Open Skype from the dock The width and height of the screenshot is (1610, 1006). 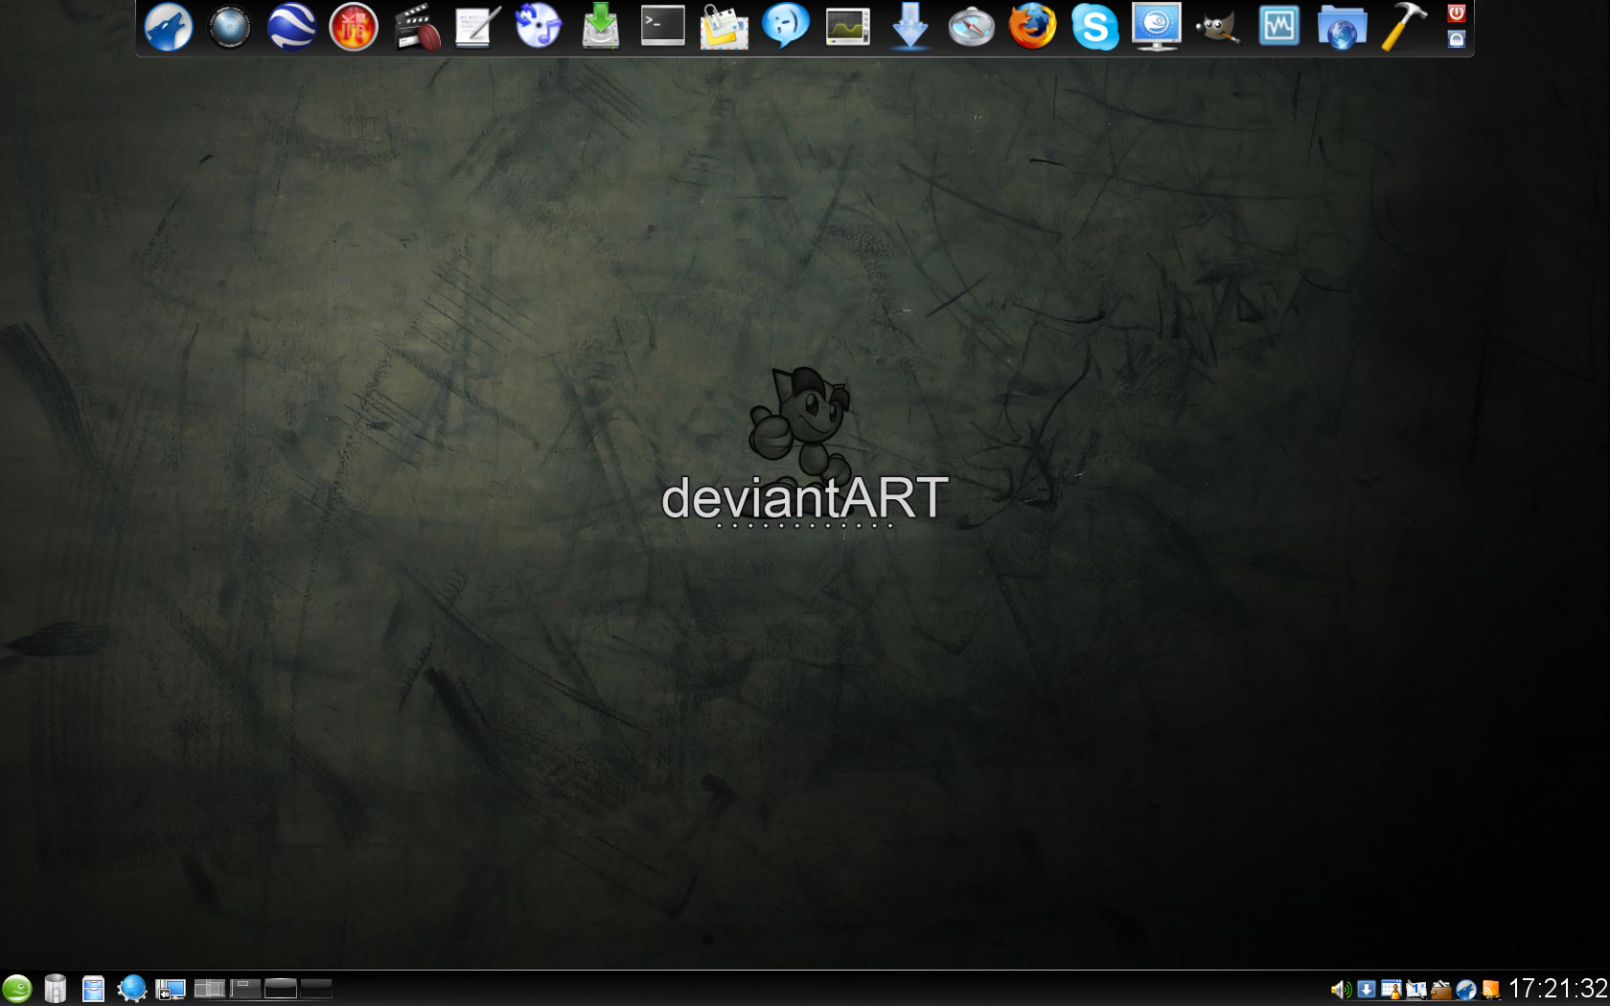click(x=1094, y=26)
